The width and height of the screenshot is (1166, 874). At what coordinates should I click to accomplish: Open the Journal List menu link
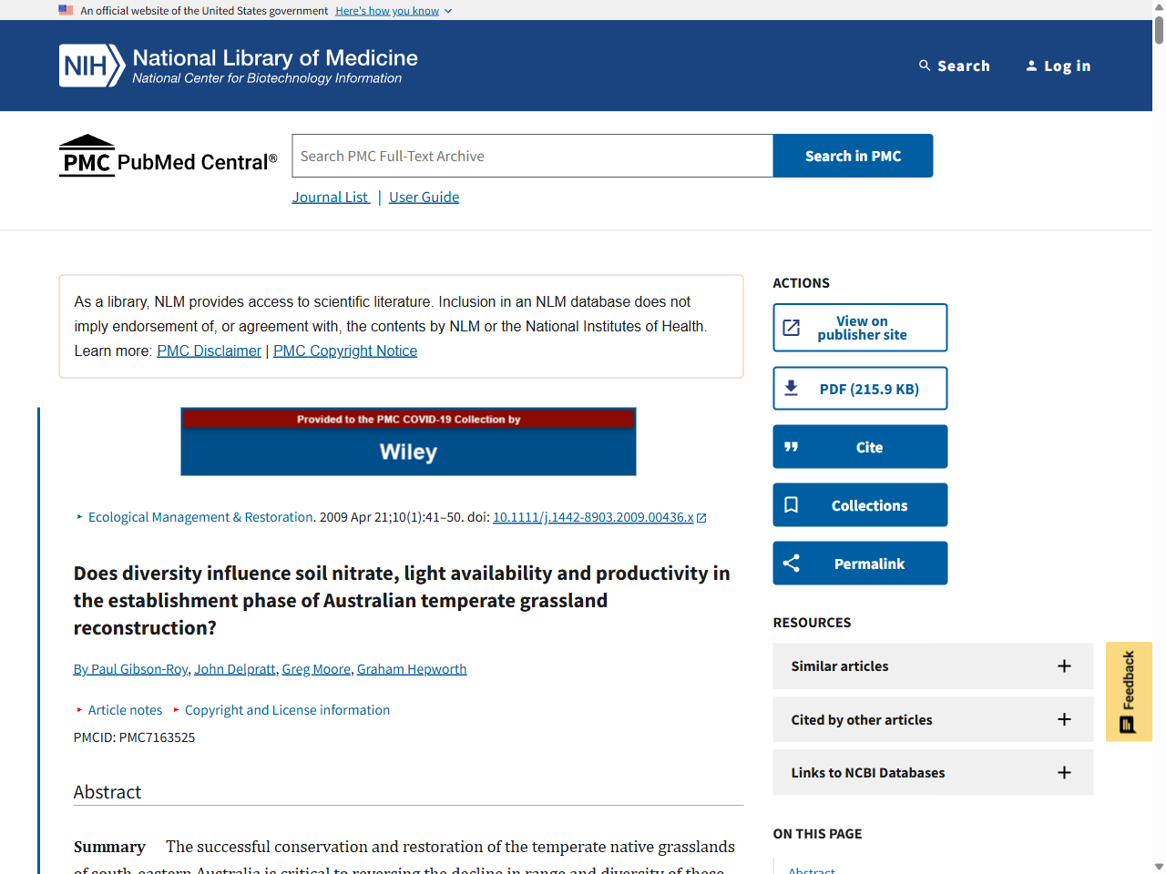[330, 198]
